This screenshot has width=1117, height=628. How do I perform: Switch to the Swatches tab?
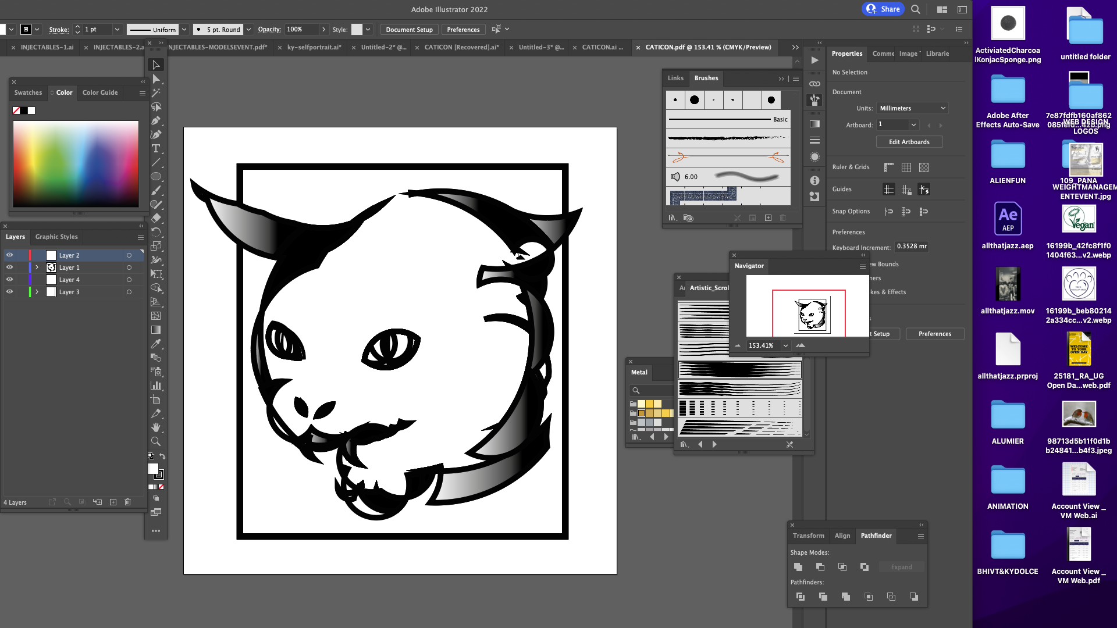pyautogui.click(x=28, y=92)
